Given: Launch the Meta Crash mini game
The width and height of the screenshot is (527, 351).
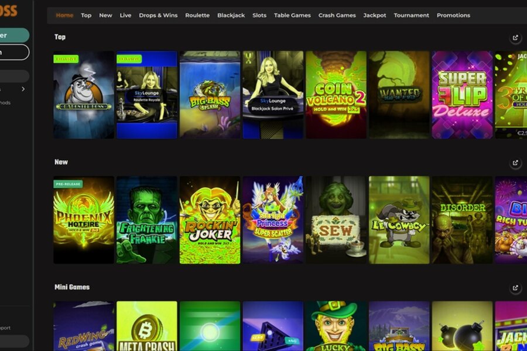Looking at the screenshot, I should pyautogui.click(x=146, y=326).
